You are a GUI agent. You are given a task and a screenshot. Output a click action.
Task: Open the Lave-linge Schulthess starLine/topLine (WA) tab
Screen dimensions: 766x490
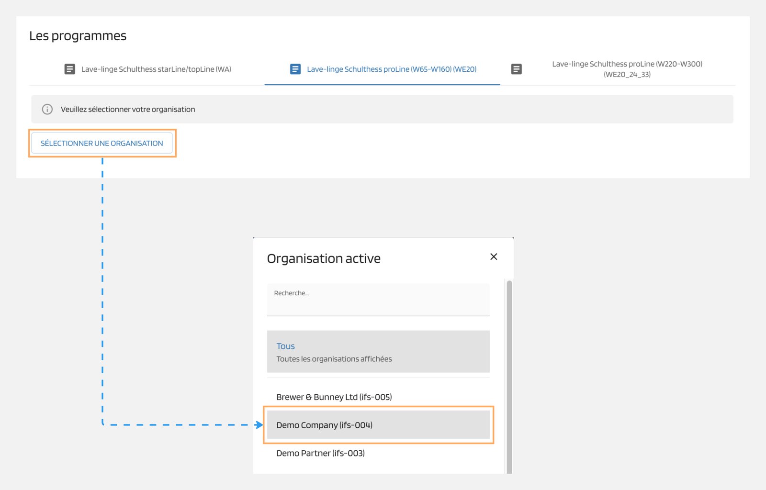coord(156,69)
